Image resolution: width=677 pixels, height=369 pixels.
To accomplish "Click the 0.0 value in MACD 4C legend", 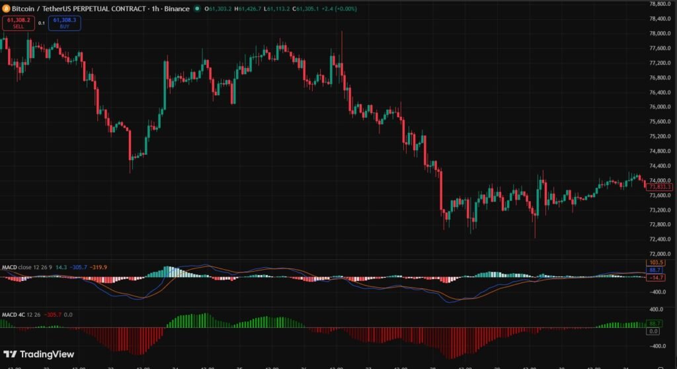I will click(68, 315).
